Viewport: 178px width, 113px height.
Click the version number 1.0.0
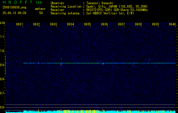tap(38, 3)
